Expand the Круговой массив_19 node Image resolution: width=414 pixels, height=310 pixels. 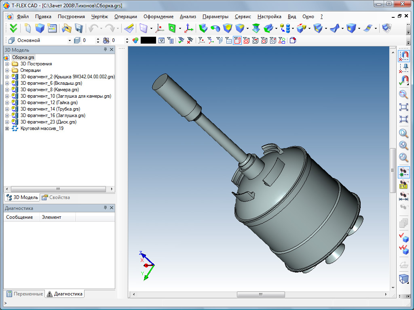7,129
